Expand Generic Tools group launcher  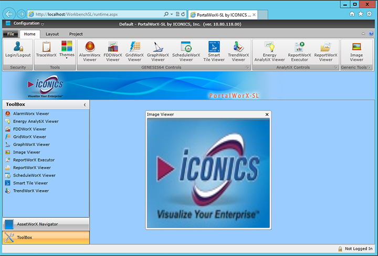[369, 68]
